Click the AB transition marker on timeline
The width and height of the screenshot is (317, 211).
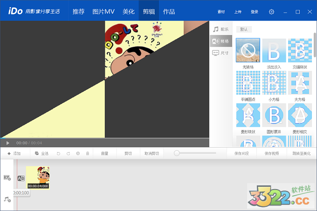(x=21, y=178)
